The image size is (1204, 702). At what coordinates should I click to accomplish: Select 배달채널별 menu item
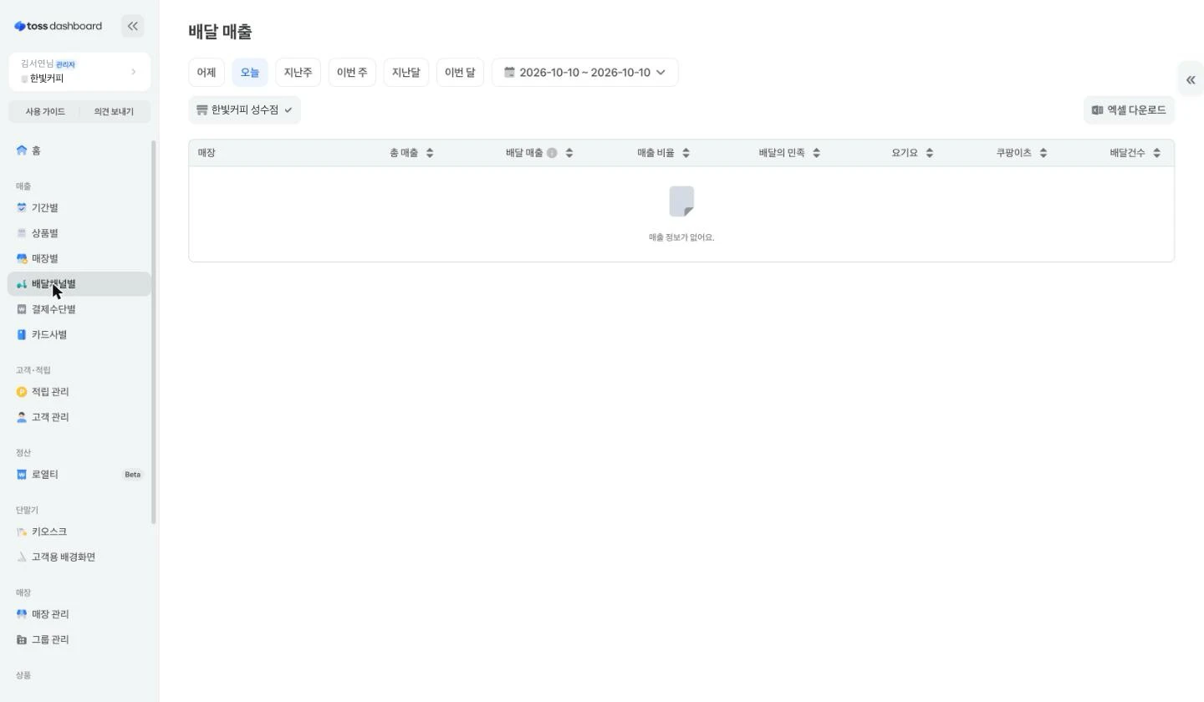(x=79, y=284)
